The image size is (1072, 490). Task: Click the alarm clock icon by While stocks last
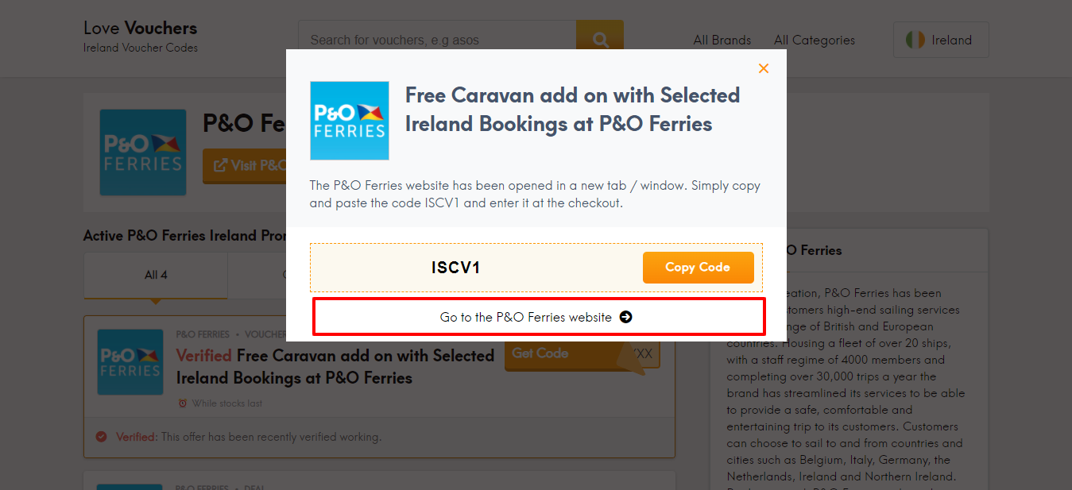click(183, 403)
